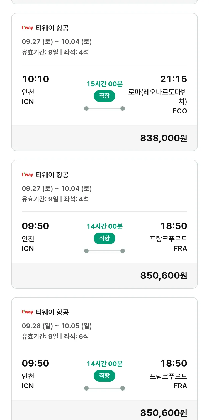The height and width of the screenshot is (420, 209).
Task: Click the route line on the 09.27 Frankfurt card
Action: [104, 251]
